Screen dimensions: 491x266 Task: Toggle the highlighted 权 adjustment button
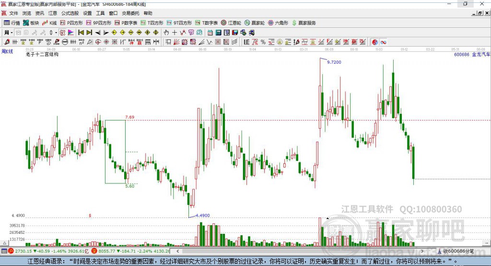[x=62, y=32]
